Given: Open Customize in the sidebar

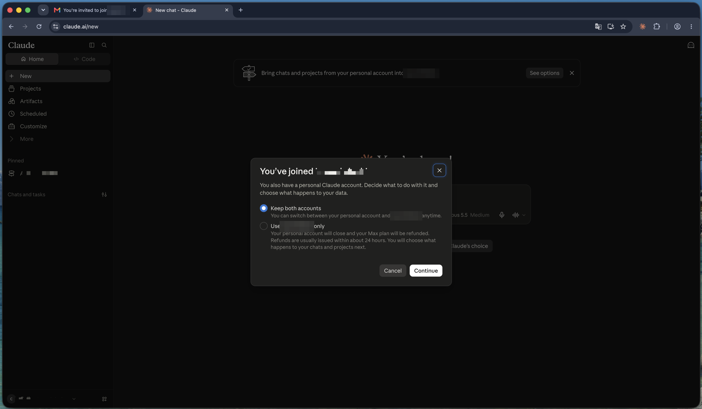Looking at the screenshot, I should point(58,126).
